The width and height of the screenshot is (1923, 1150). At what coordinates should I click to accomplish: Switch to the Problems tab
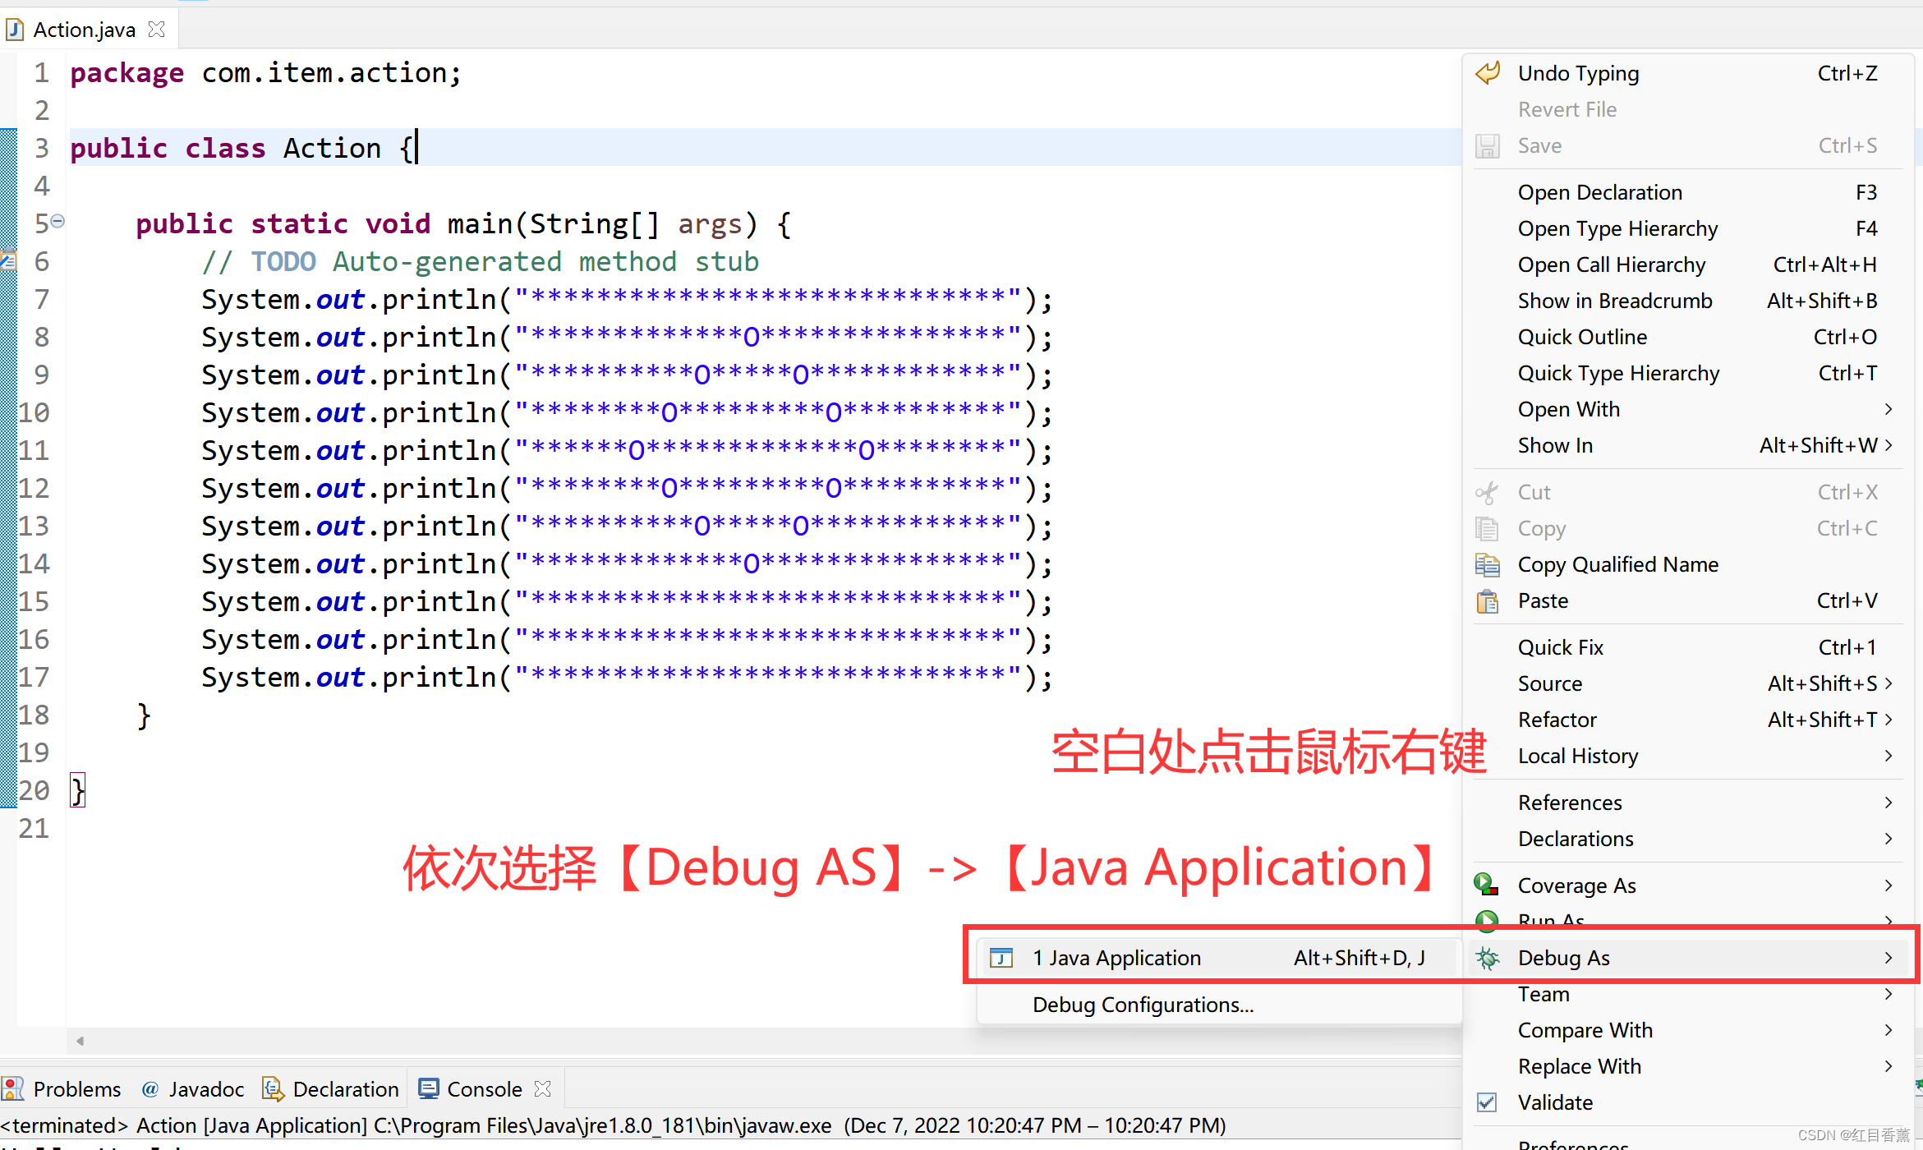[x=78, y=1088]
